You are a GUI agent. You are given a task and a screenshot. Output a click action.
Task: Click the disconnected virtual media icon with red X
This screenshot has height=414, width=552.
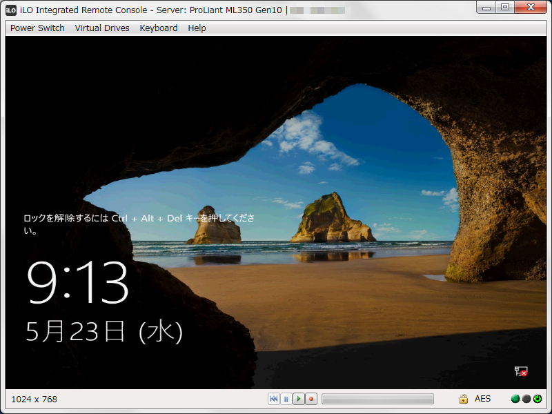[520, 371]
